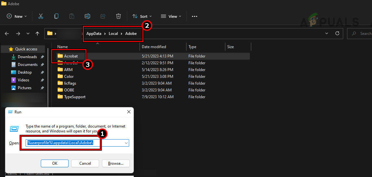The width and height of the screenshot is (372, 177).
Task: Open Videos in Quick access
Action: click(x=24, y=80)
